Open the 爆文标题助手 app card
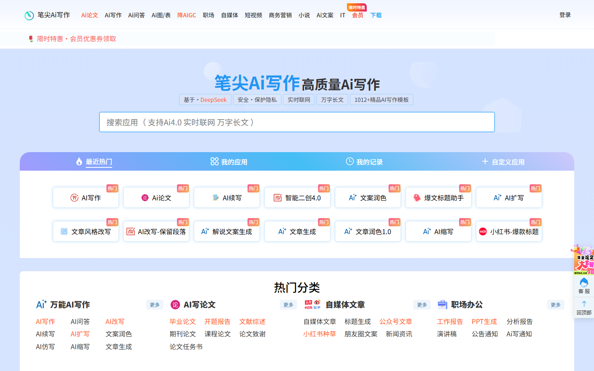This screenshot has height=371, width=594. [x=438, y=197]
